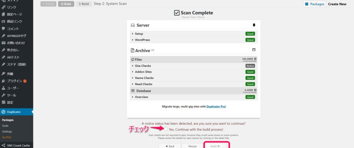Open the Duplicator menu in the sidebar
Image resolution: width=354 pixels, height=148 pixels.
pyautogui.click(x=17, y=112)
